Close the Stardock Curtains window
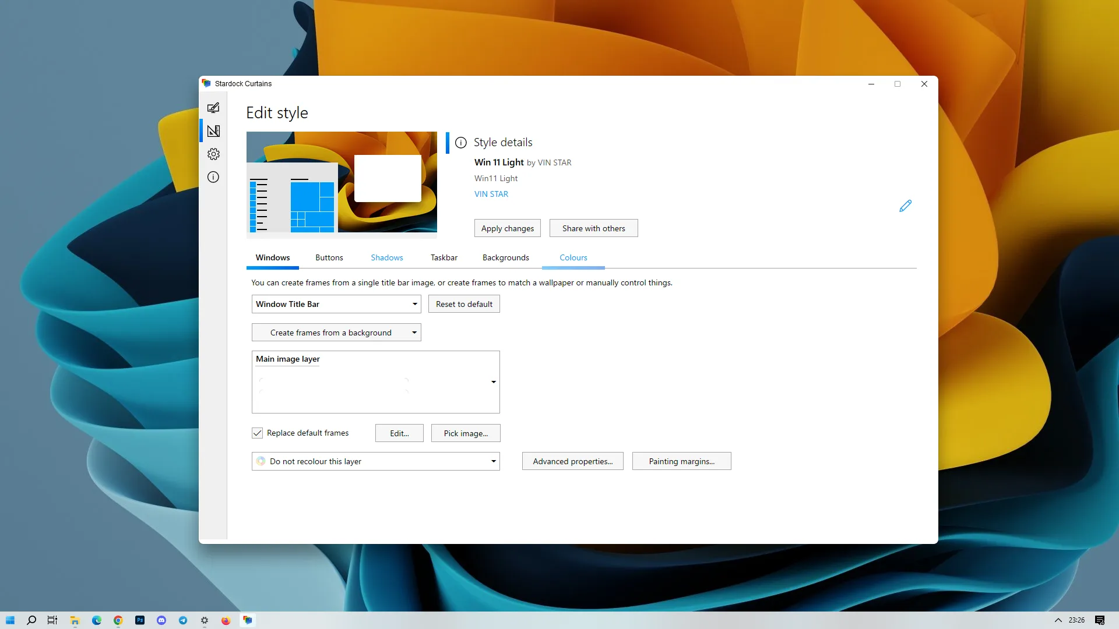Image resolution: width=1119 pixels, height=629 pixels. tap(924, 84)
